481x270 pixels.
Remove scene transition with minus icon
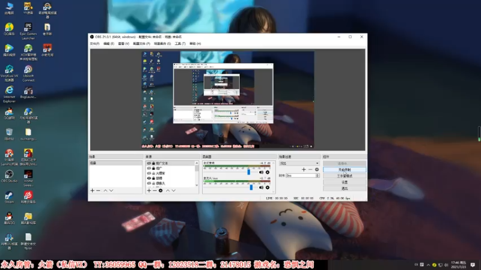coord(310,169)
